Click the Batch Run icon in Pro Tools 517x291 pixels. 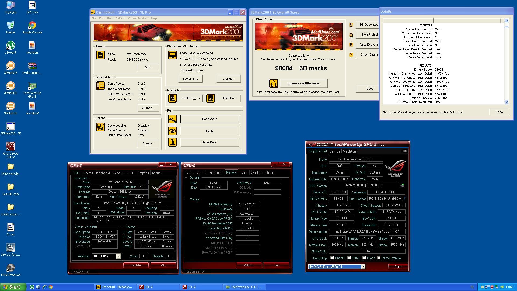tap(211, 98)
